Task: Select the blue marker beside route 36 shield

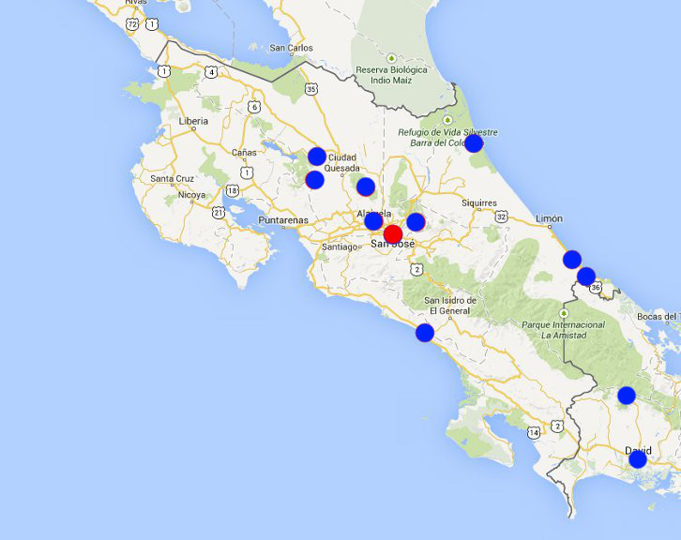Action: click(586, 276)
